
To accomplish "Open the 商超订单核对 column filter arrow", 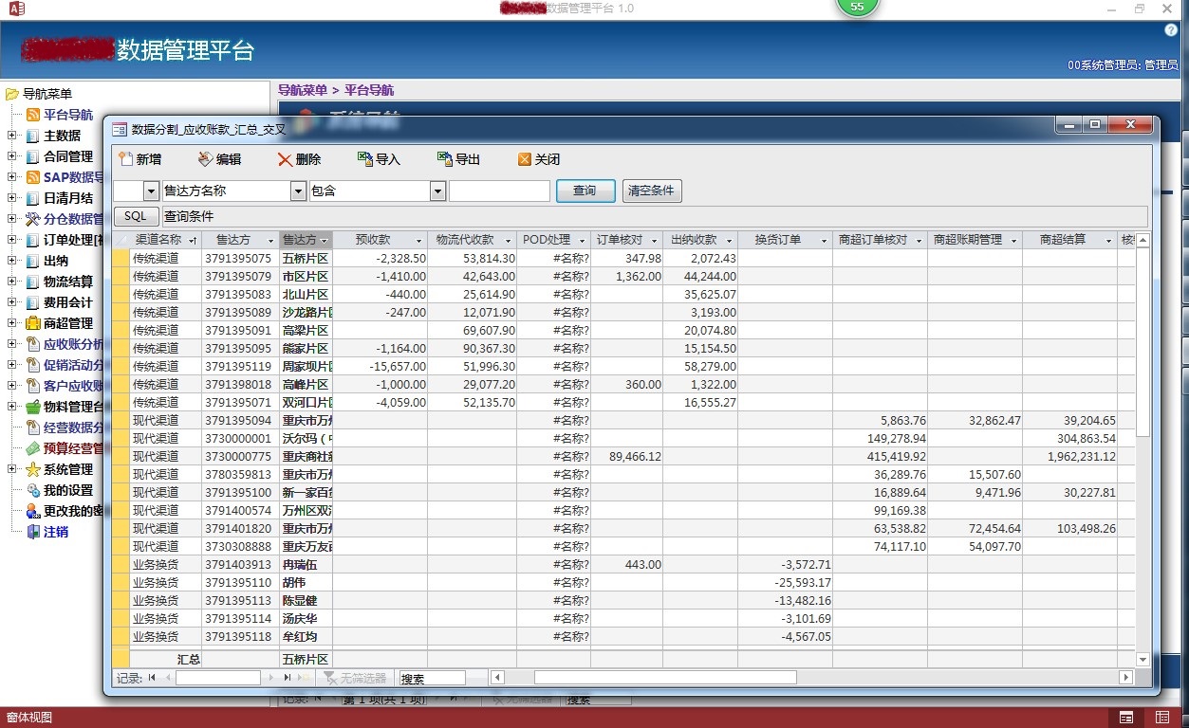I will click(919, 241).
